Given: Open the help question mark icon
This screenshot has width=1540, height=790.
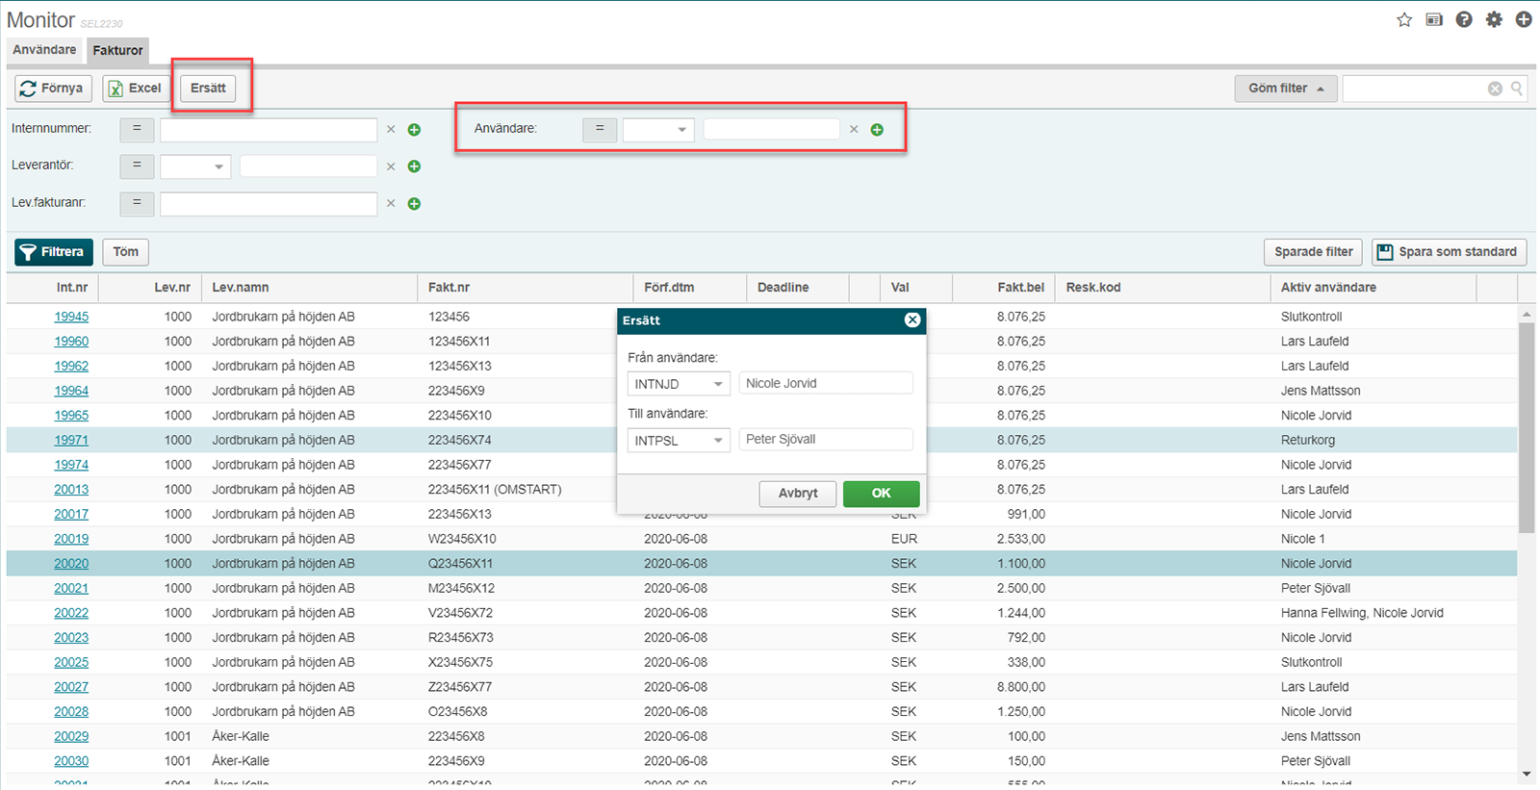Looking at the screenshot, I should pos(1464,19).
